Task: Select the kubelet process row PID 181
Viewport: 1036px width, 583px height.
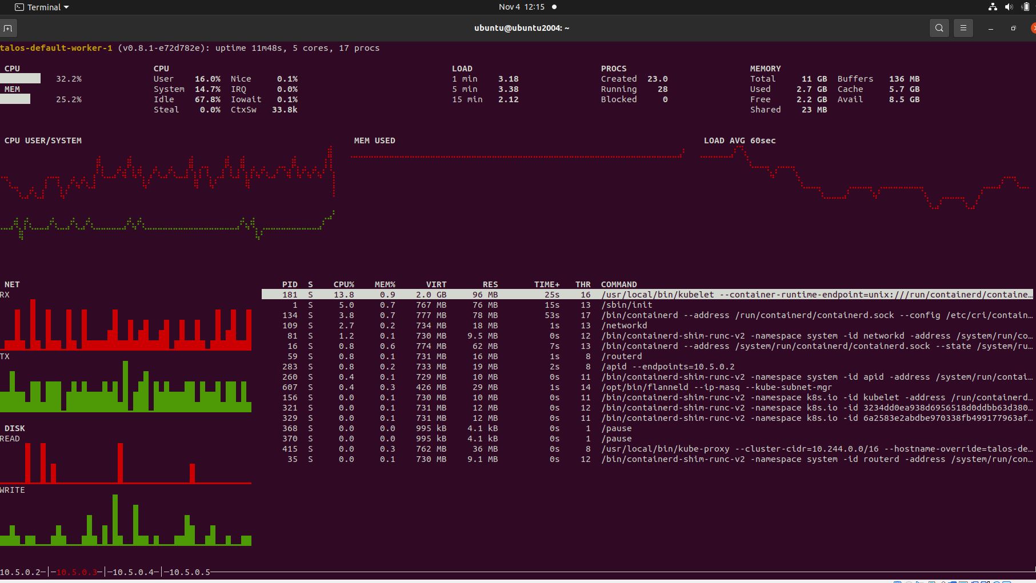Action: tap(647, 295)
